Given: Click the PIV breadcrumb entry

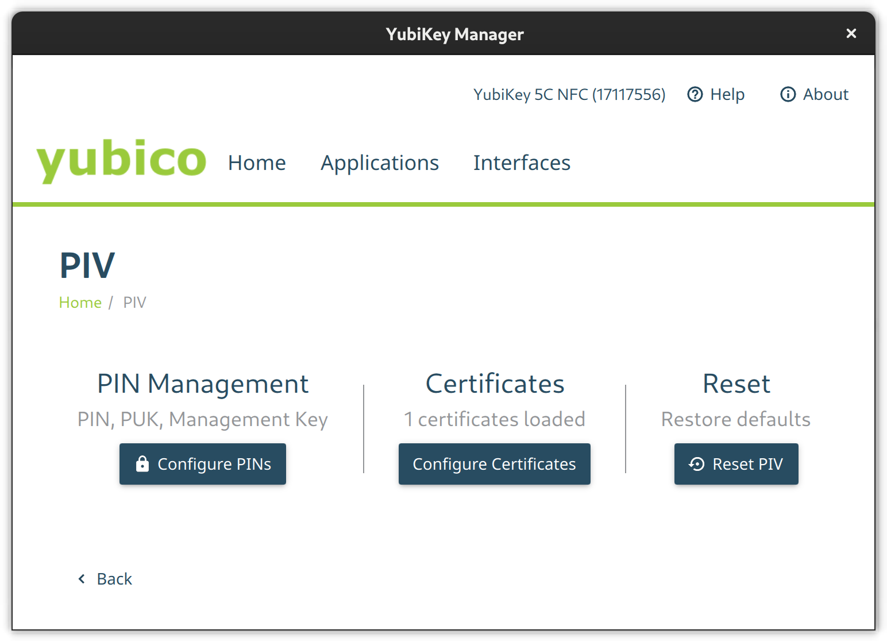Looking at the screenshot, I should point(134,303).
